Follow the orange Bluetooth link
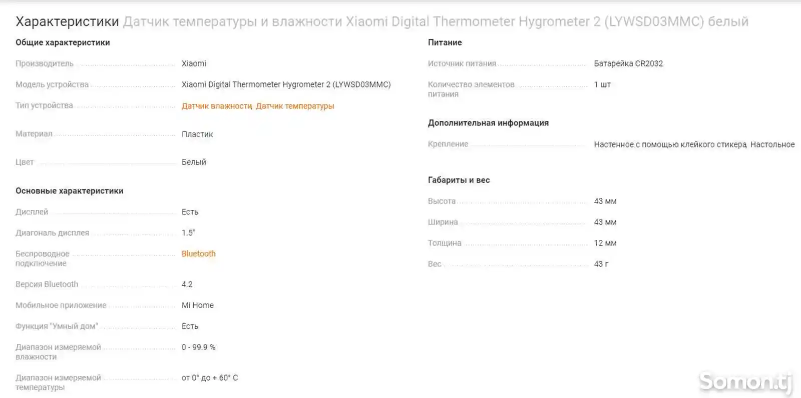 tap(199, 253)
